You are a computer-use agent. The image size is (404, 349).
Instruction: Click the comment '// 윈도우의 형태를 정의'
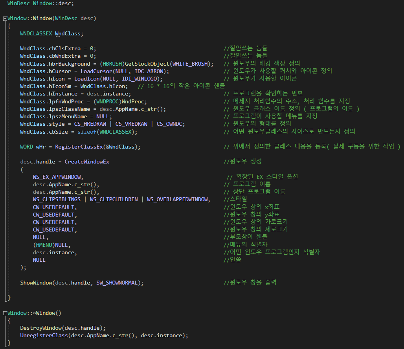[x=257, y=124]
